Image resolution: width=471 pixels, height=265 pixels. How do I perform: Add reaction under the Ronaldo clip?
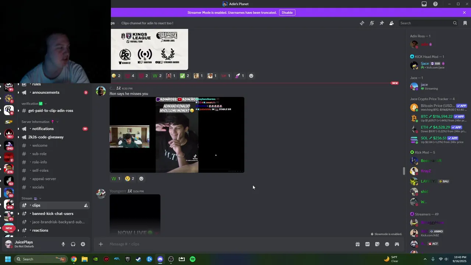coord(141,179)
